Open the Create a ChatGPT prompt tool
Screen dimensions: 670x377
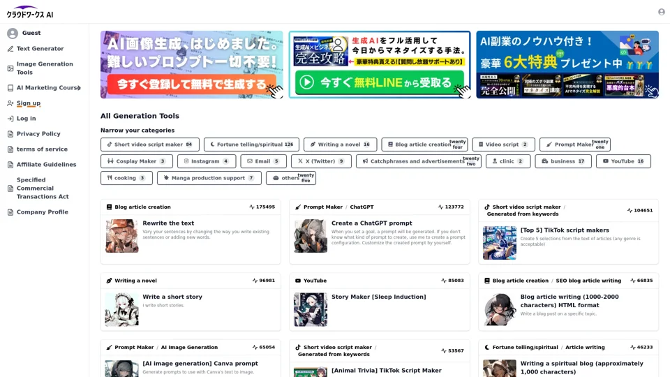(x=372, y=223)
